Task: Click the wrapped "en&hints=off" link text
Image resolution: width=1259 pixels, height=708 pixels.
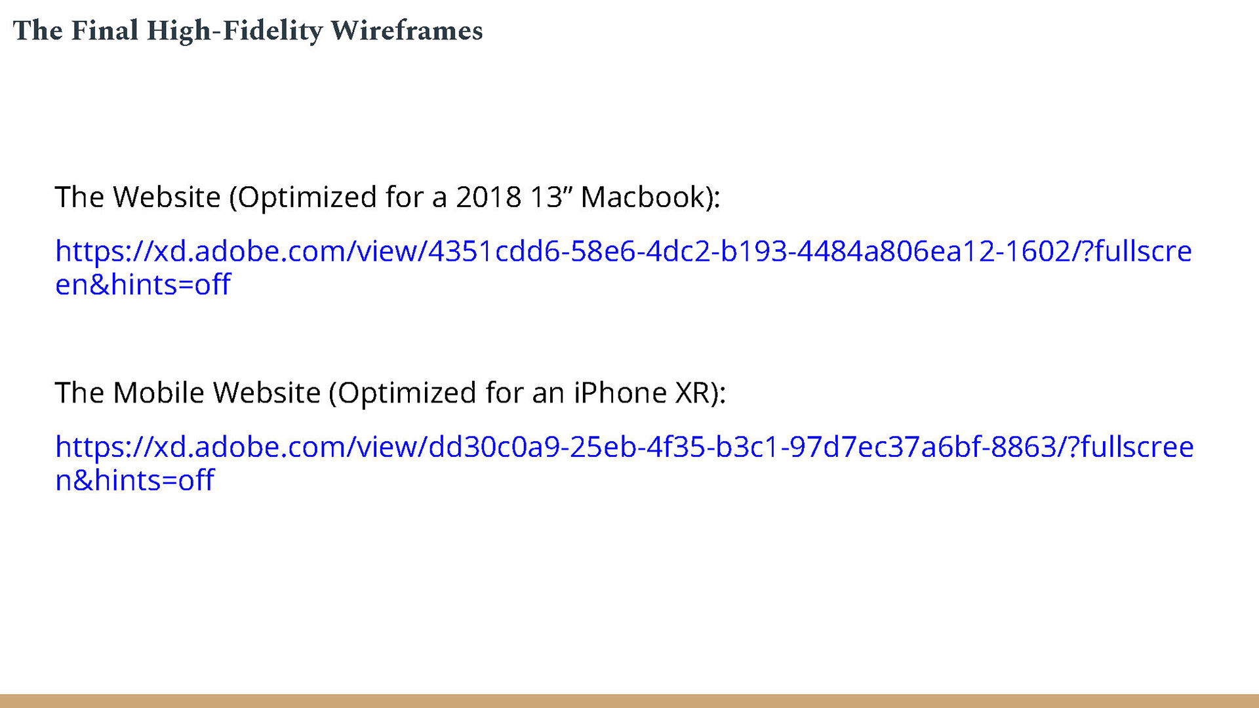Action: (143, 285)
